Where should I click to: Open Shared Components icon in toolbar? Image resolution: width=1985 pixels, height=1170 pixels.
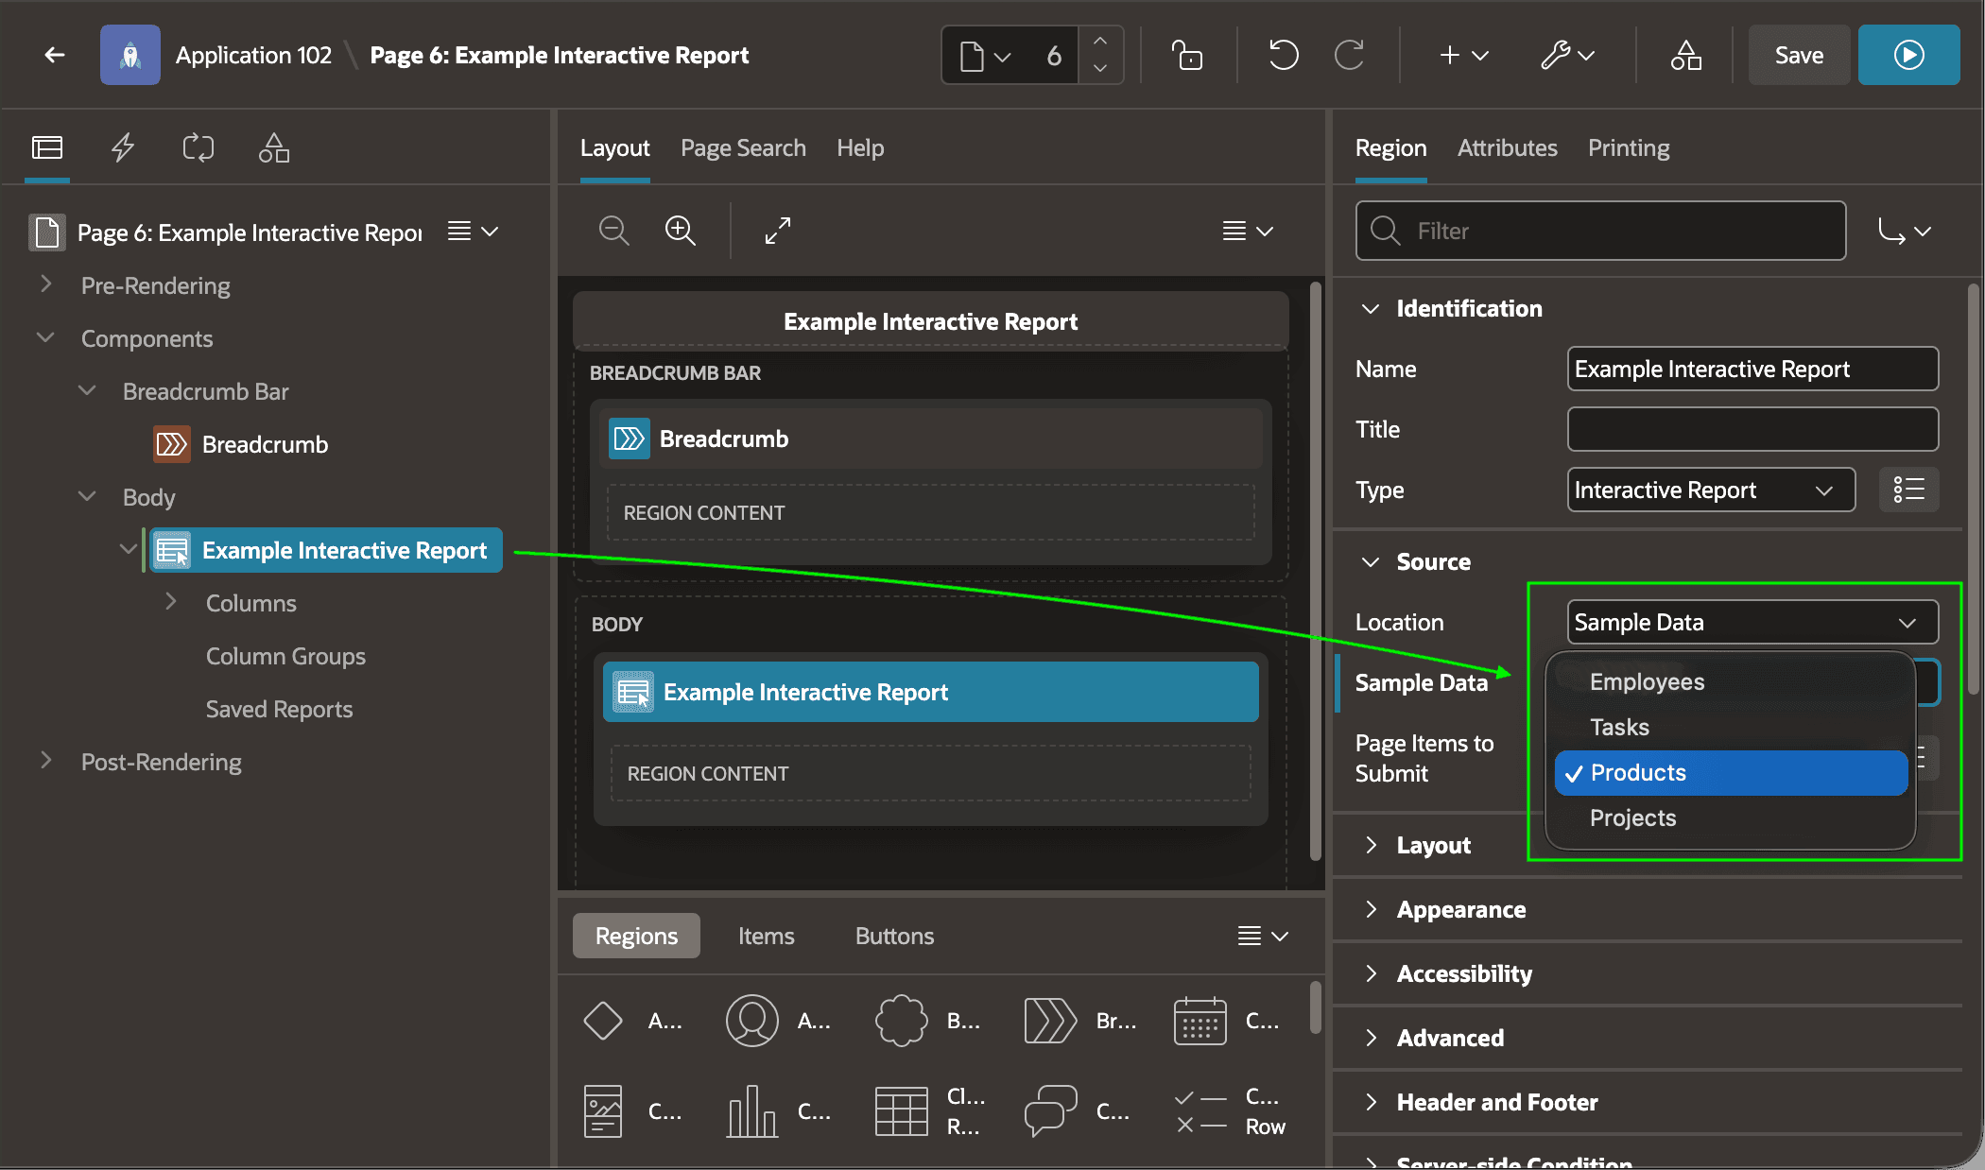tap(1685, 55)
